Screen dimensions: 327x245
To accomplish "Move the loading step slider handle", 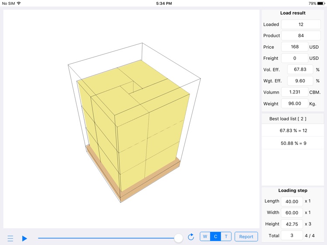I will coord(178,238).
